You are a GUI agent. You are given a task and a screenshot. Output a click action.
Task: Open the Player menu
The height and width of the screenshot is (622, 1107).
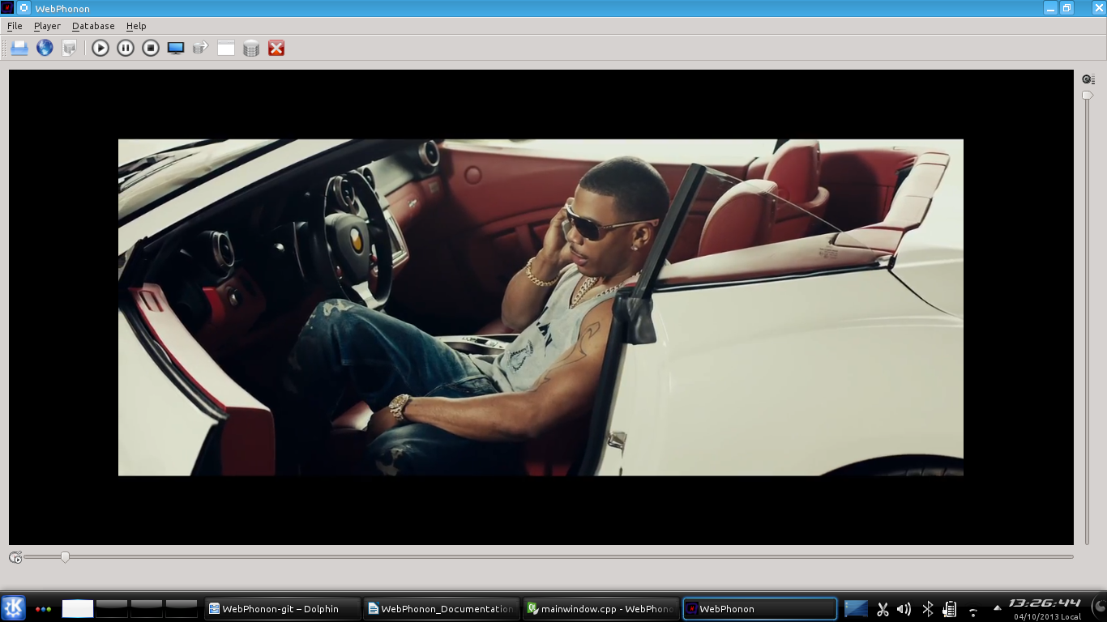click(47, 26)
